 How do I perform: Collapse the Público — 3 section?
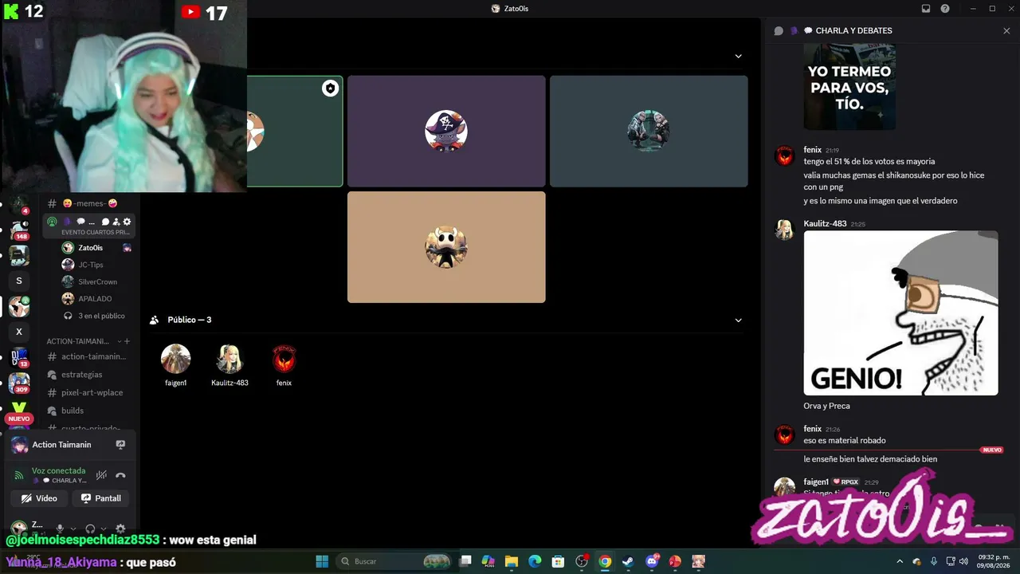(738, 320)
